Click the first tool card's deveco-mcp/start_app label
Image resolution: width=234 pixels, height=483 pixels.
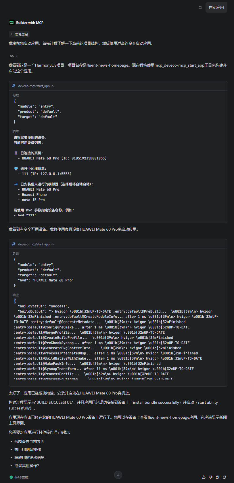(x=34, y=86)
